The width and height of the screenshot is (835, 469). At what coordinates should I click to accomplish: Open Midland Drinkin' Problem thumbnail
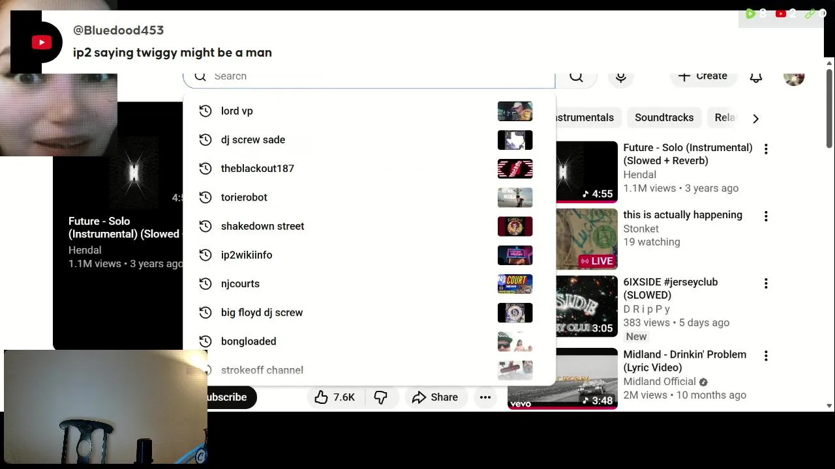tap(563, 378)
